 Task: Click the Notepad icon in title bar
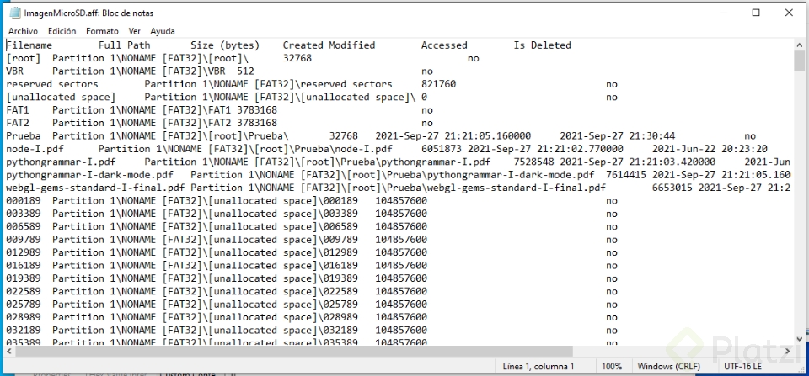point(9,13)
